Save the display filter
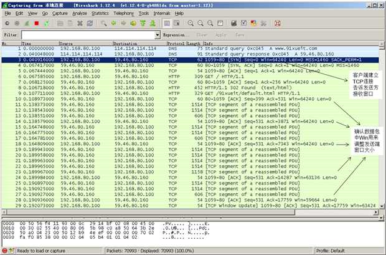Screen dimensions: 386x255 [x=240, y=35]
